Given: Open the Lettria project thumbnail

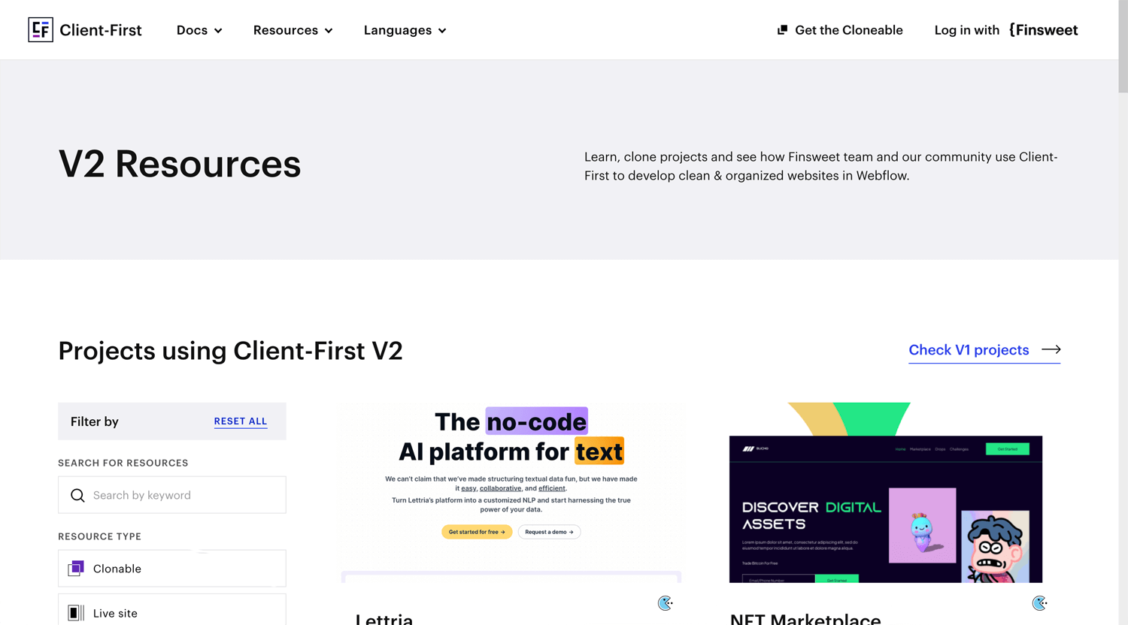Looking at the screenshot, I should coord(511,493).
